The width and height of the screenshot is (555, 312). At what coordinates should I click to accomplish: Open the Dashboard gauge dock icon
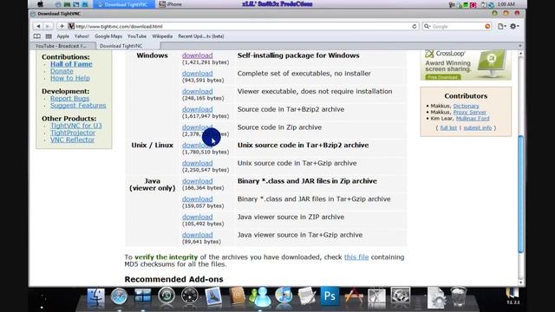click(190, 296)
